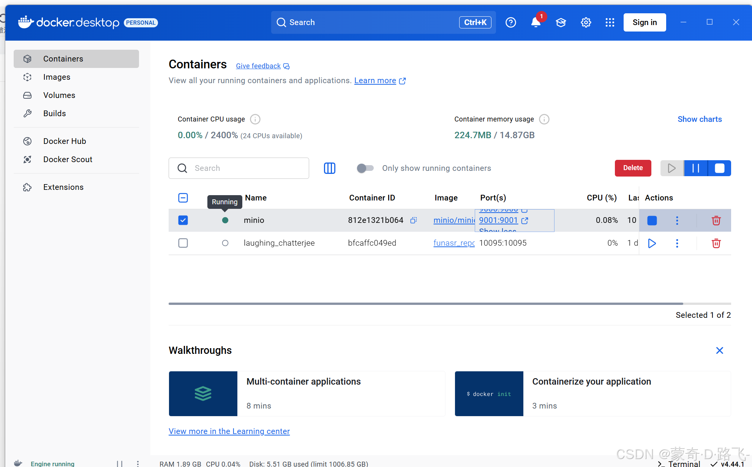This screenshot has width=752, height=467.
Task: Pause Docker engine from status bar
Action: click(120, 464)
